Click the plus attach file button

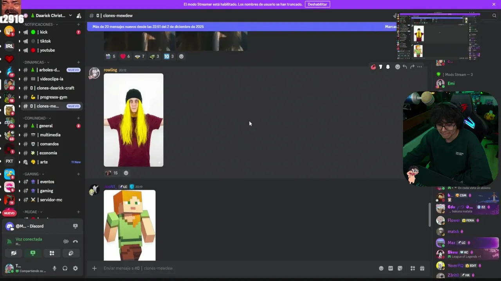point(94,268)
